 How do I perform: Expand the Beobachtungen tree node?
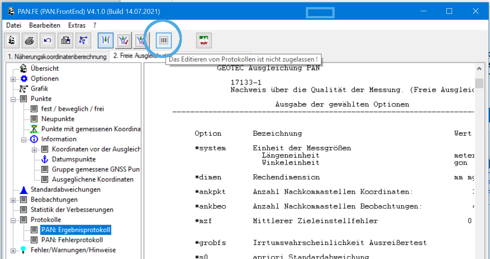click(x=13, y=200)
